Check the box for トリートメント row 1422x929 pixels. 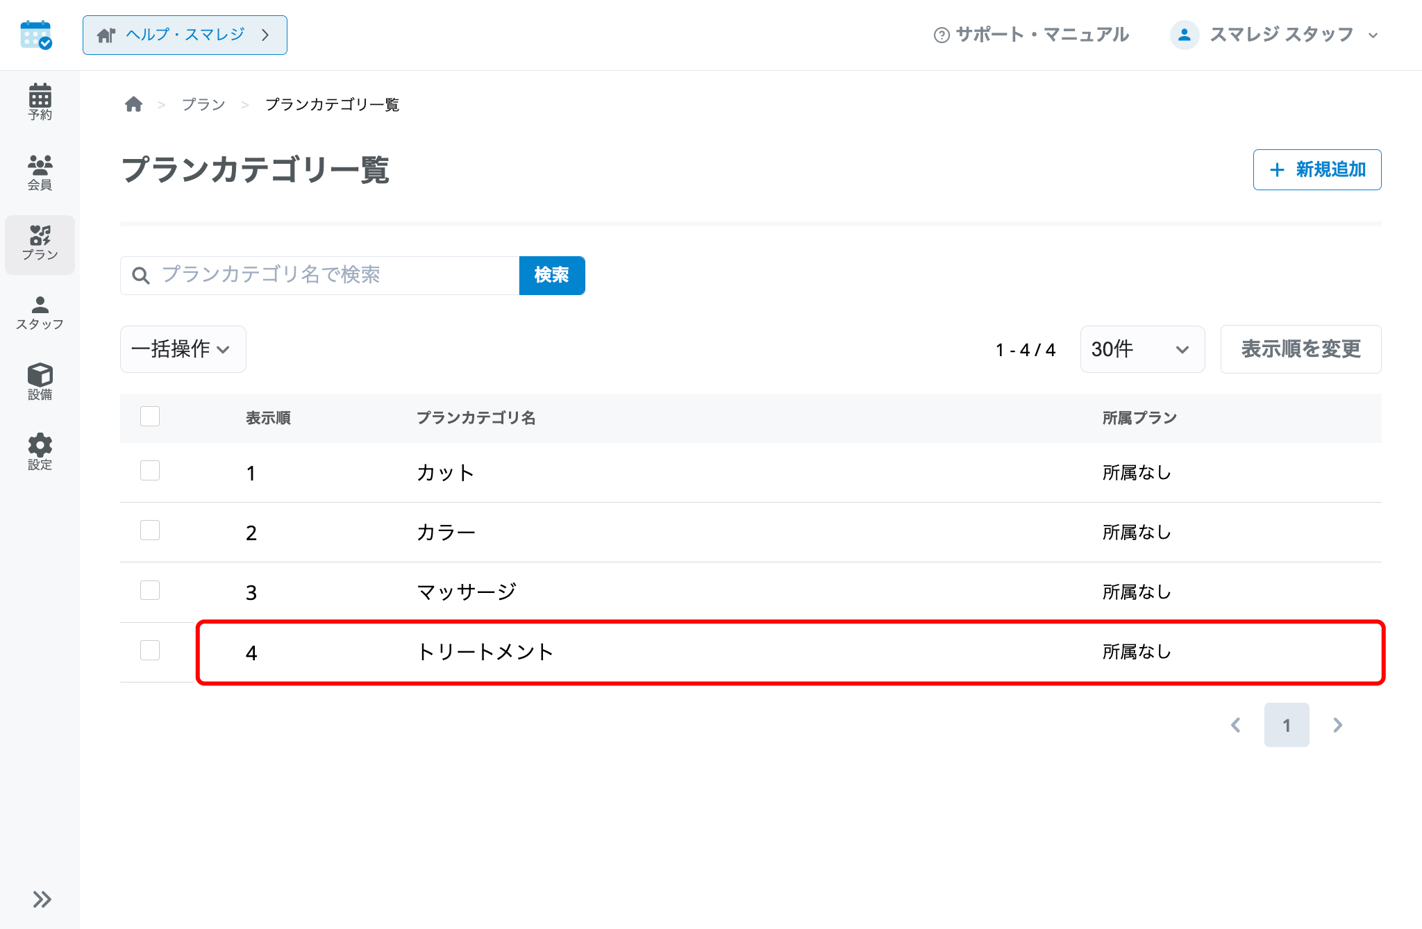[150, 651]
